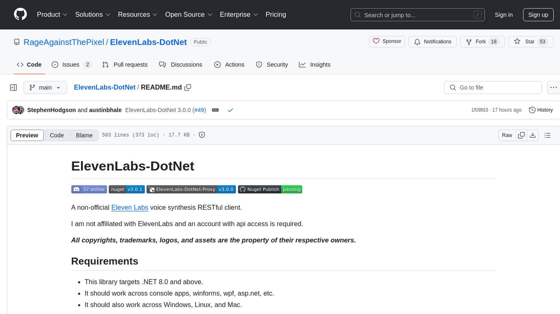Click the Nuget Publish passing badge
The height and width of the screenshot is (314, 560).
(270, 189)
